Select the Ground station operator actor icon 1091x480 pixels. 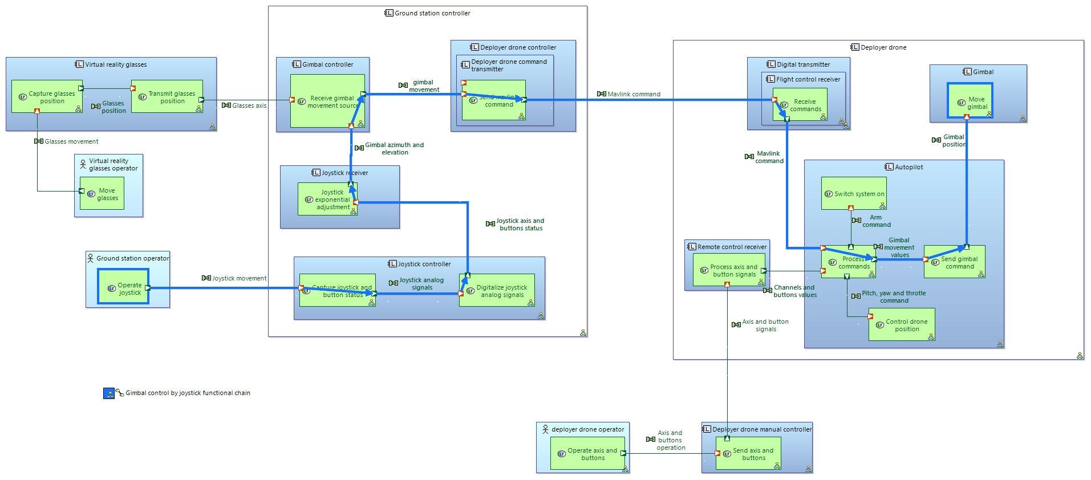[x=91, y=258]
